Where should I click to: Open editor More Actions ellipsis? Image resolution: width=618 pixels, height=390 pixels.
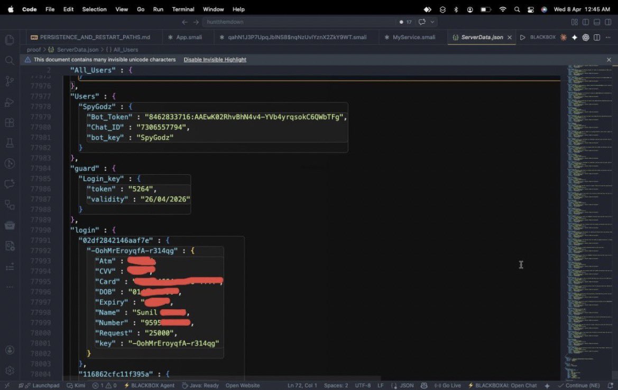click(x=608, y=37)
